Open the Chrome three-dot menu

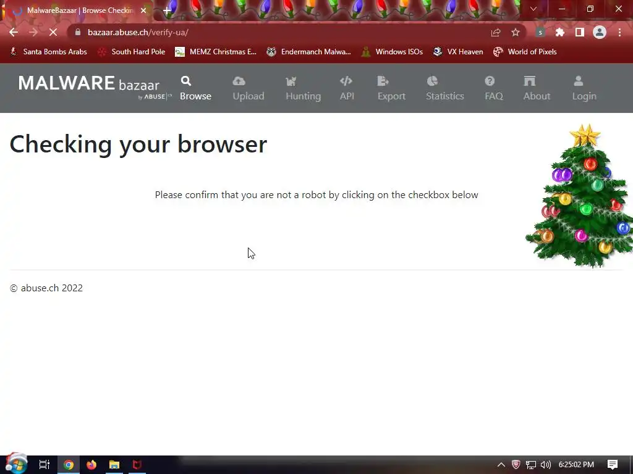coord(619,33)
